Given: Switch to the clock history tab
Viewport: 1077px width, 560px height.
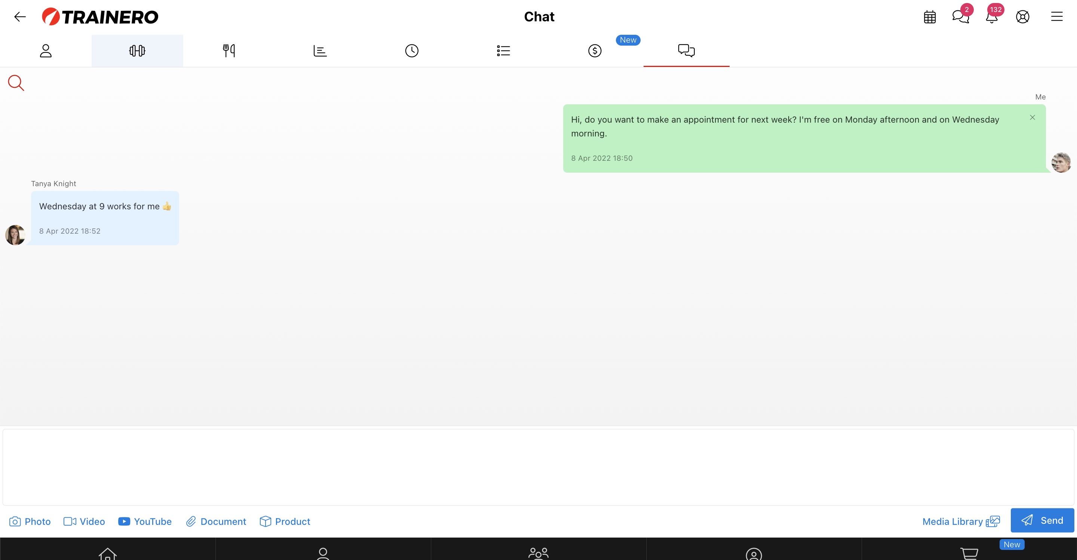Looking at the screenshot, I should point(412,50).
